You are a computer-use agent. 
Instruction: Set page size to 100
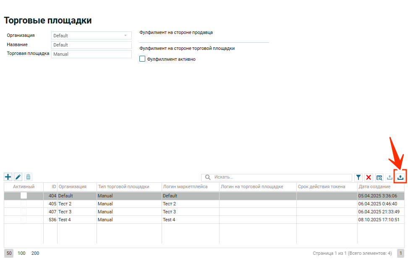[21, 253]
